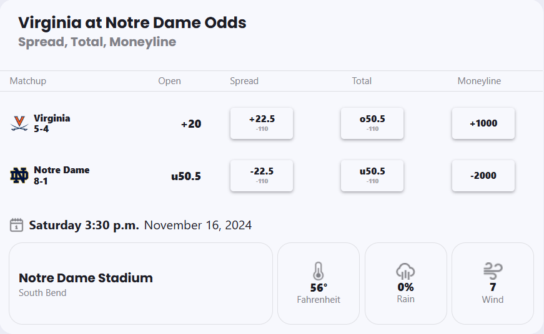Screen dimensions: 544x334
Task: Click the Open column header
Action: click(x=169, y=81)
